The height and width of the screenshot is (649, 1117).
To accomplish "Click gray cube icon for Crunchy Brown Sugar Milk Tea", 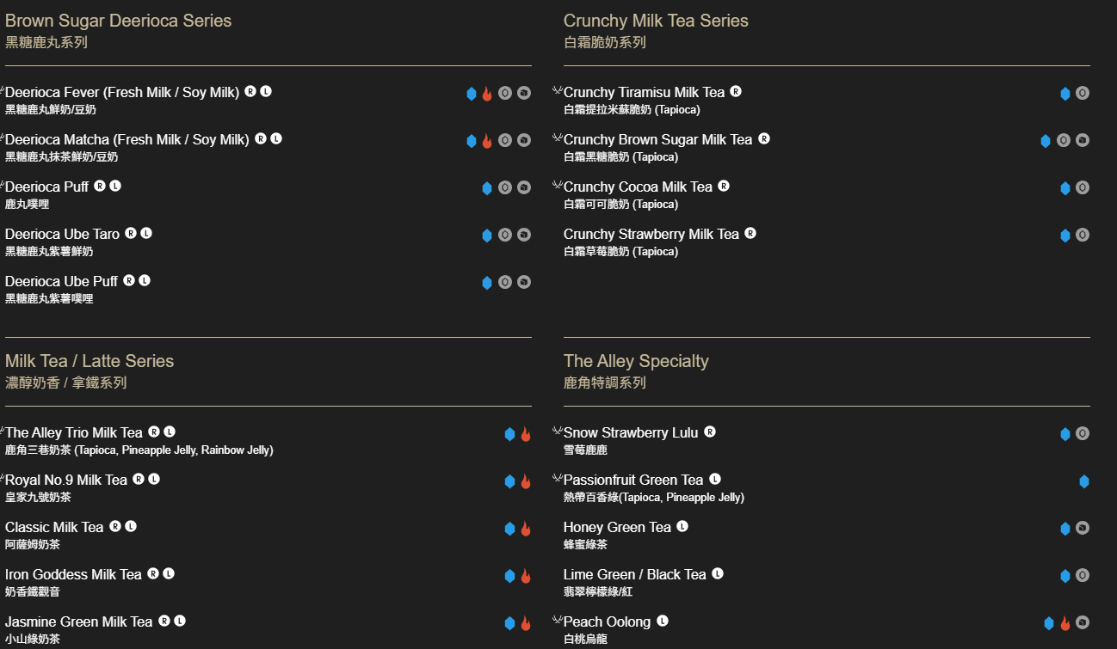I will point(1083,140).
